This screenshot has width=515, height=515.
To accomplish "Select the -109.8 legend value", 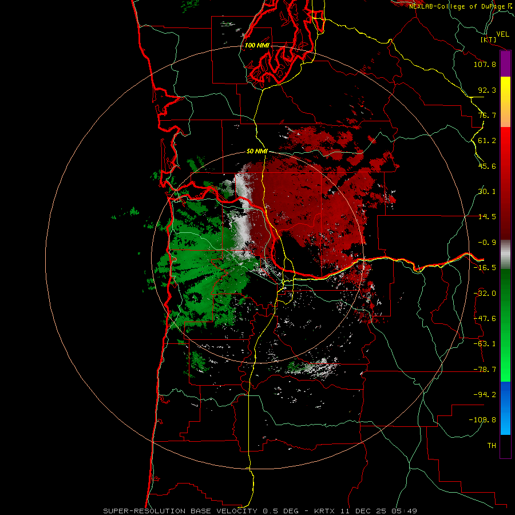I will [482, 420].
